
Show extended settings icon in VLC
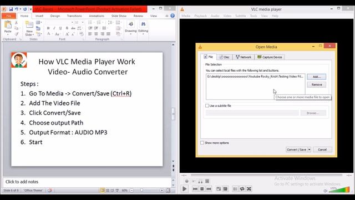point(226,189)
